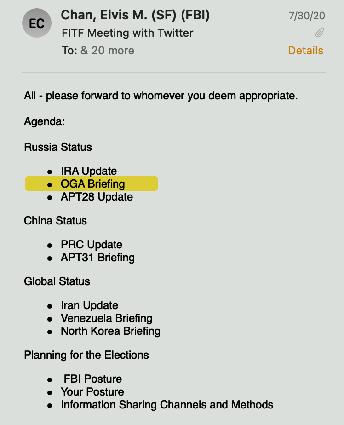
Task: Click the 7/30/20 date stamp
Action: [x=307, y=16]
